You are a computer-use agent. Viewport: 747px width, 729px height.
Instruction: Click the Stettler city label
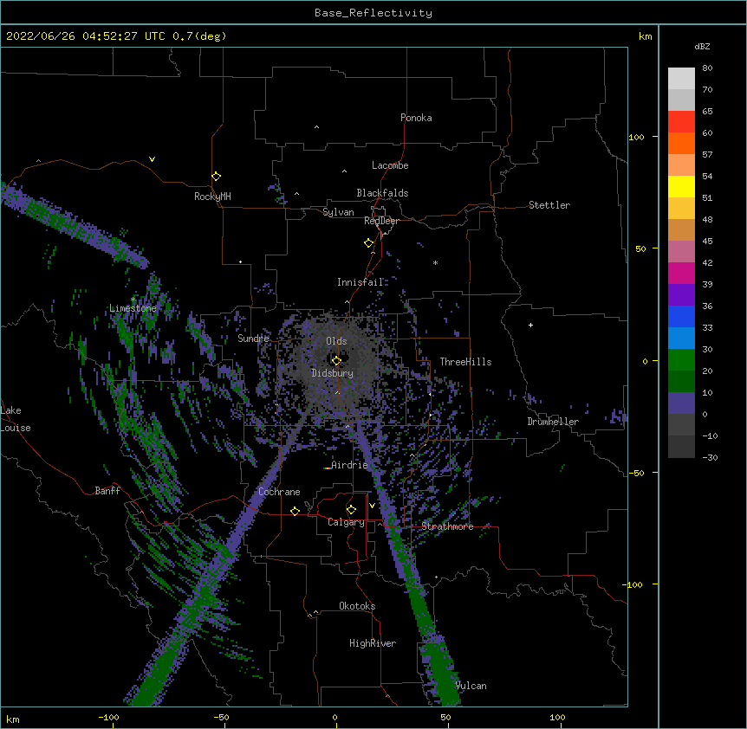pyautogui.click(x=549, y=205)
